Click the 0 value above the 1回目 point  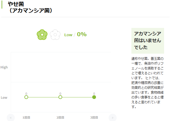[x=26, y=93]
